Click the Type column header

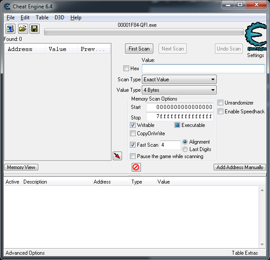[x=143, y=182]
